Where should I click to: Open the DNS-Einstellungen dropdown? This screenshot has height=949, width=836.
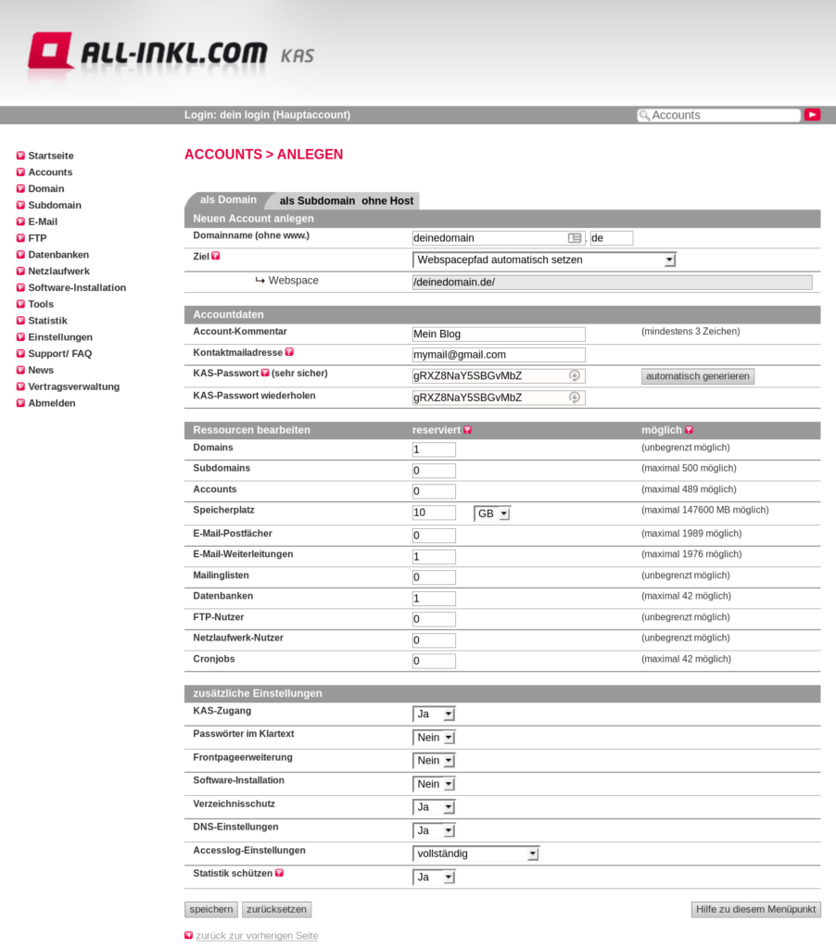click(434, 830)
